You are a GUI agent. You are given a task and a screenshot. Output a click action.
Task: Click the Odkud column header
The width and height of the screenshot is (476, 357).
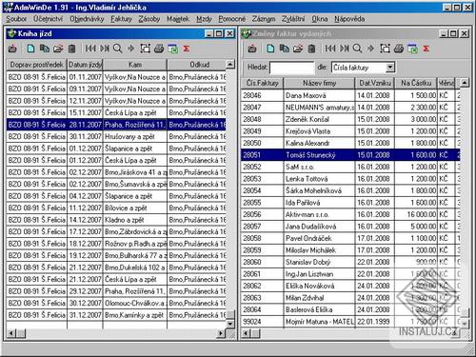point(197,65)
